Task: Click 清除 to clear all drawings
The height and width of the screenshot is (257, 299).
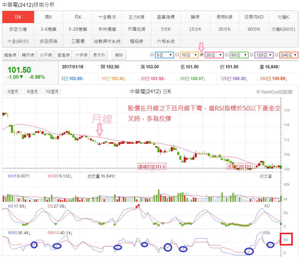Action: click(118, 55)
